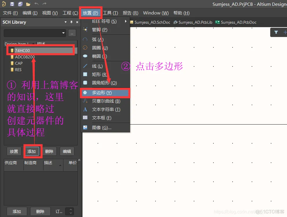
Task: Click the plus icon beside the filter
Action: 285,32
